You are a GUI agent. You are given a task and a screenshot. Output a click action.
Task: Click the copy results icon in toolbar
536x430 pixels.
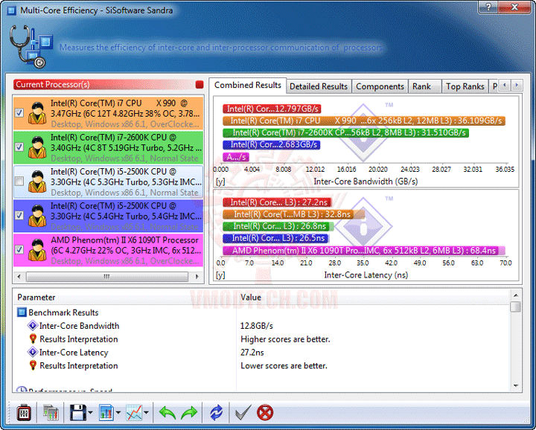(51, 413)
